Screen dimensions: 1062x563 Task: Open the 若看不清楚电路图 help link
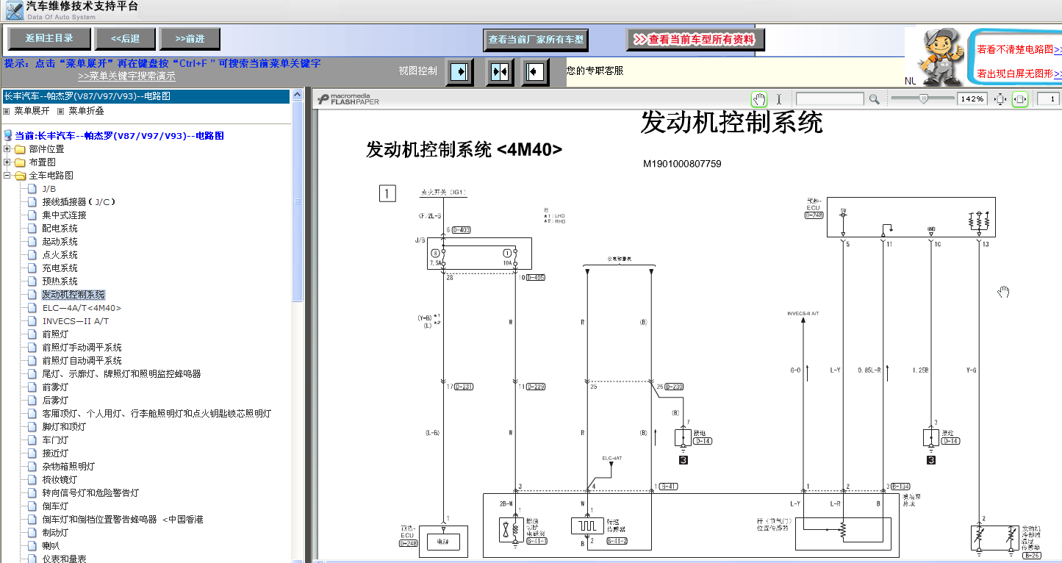(x=1019, y=49)
